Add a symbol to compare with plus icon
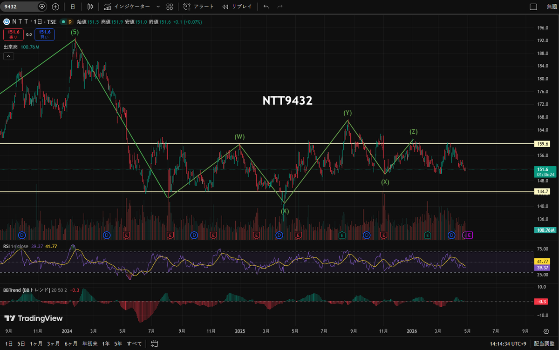 tap(55, 7)
